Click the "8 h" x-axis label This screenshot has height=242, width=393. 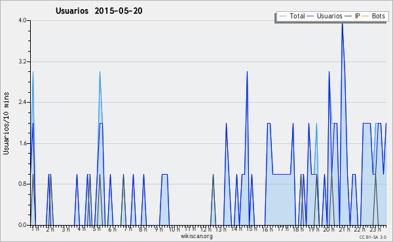(x=143, y=229)
